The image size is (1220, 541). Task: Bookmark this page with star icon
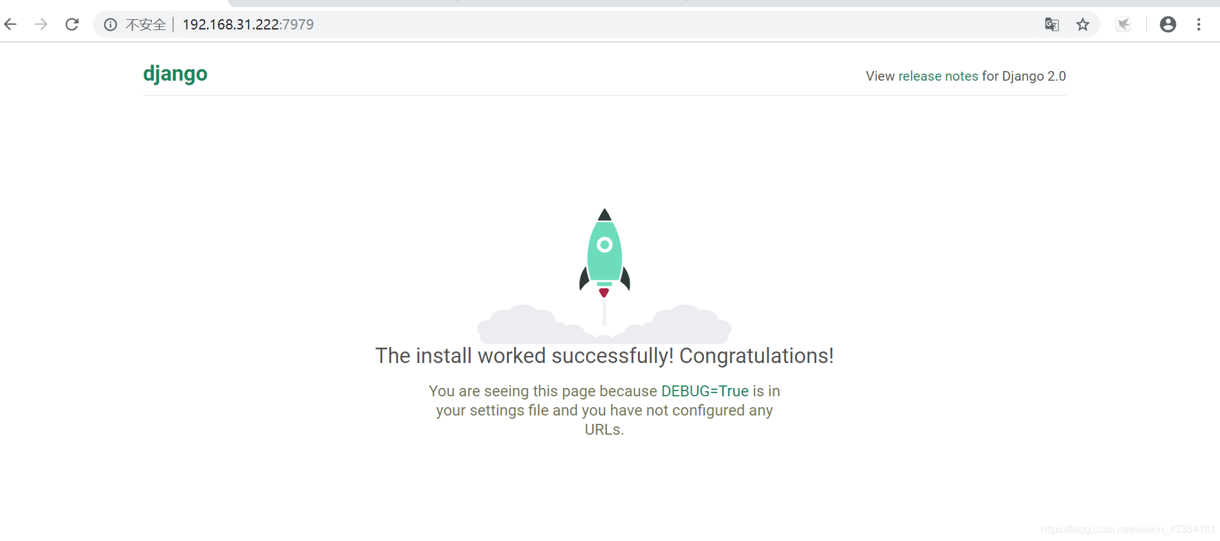pos(1083,24)
